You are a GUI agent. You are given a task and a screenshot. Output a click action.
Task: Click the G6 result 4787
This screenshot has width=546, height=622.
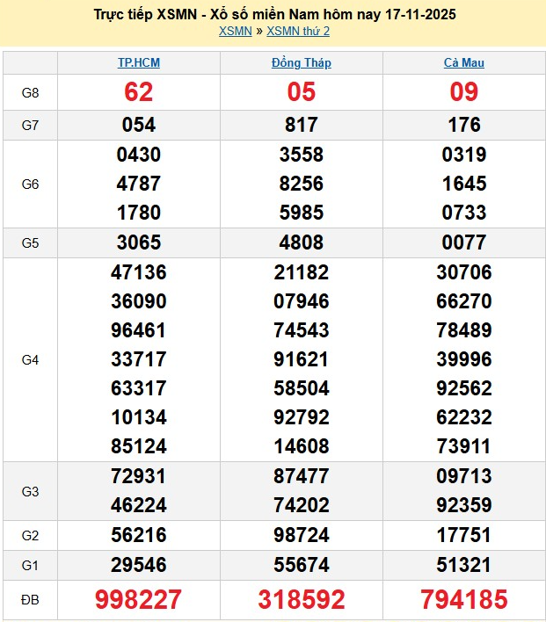[x=139, y=184]
